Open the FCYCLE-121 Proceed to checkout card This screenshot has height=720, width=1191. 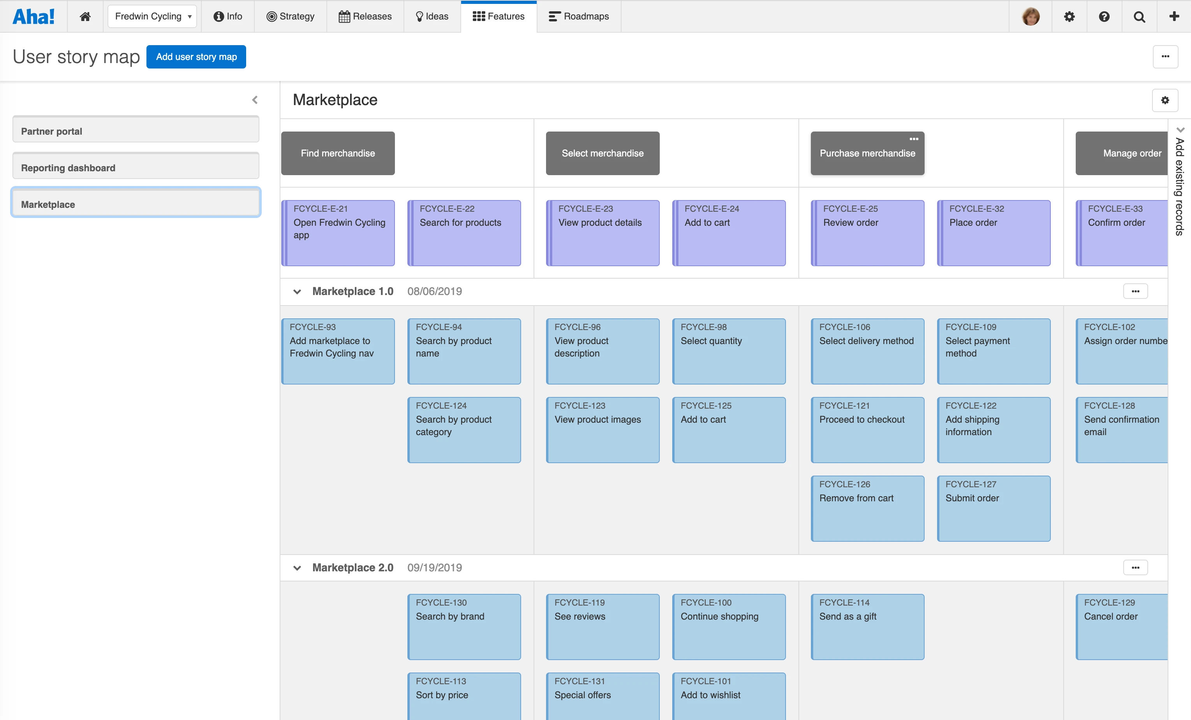point(867,429)
